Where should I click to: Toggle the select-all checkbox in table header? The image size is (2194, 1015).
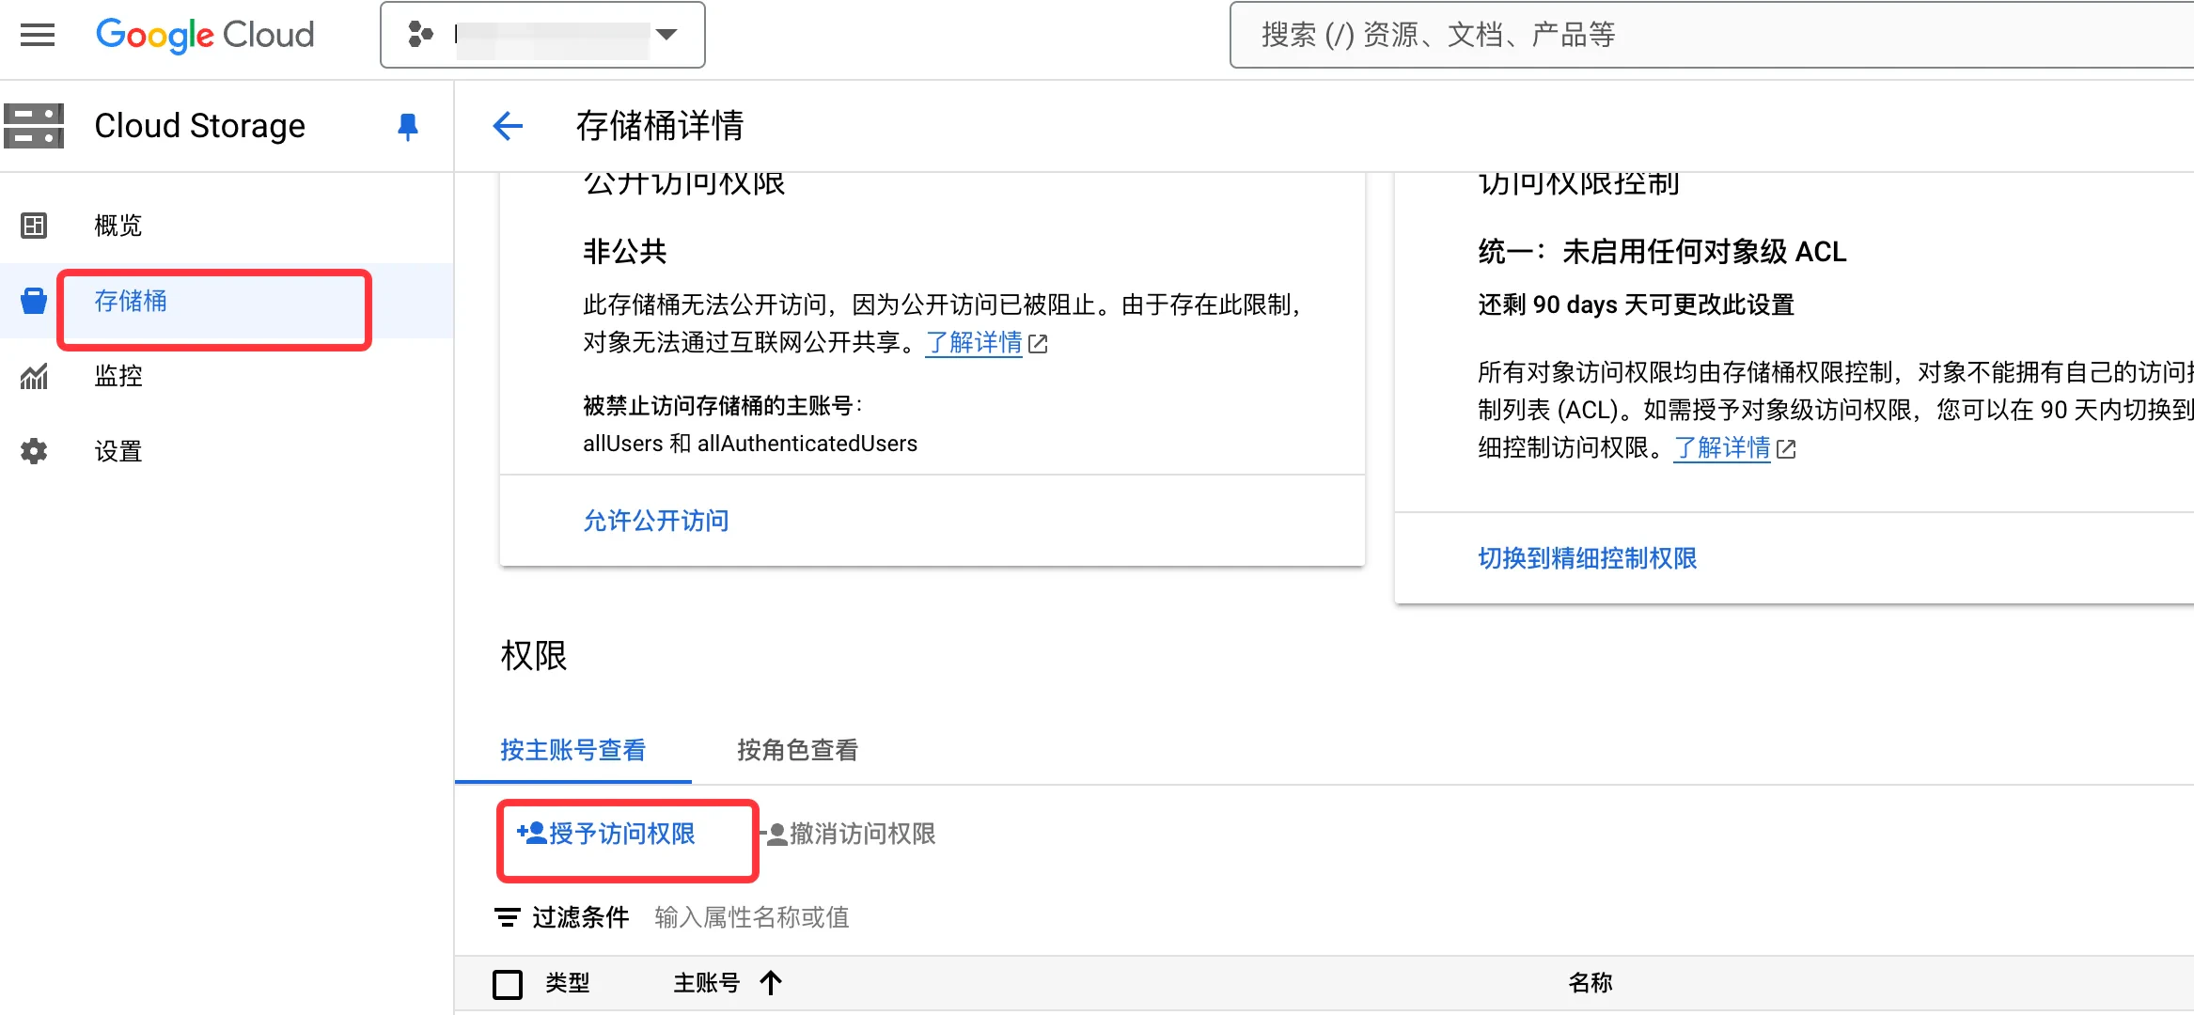pyautogui.click(x=508, y=984)
